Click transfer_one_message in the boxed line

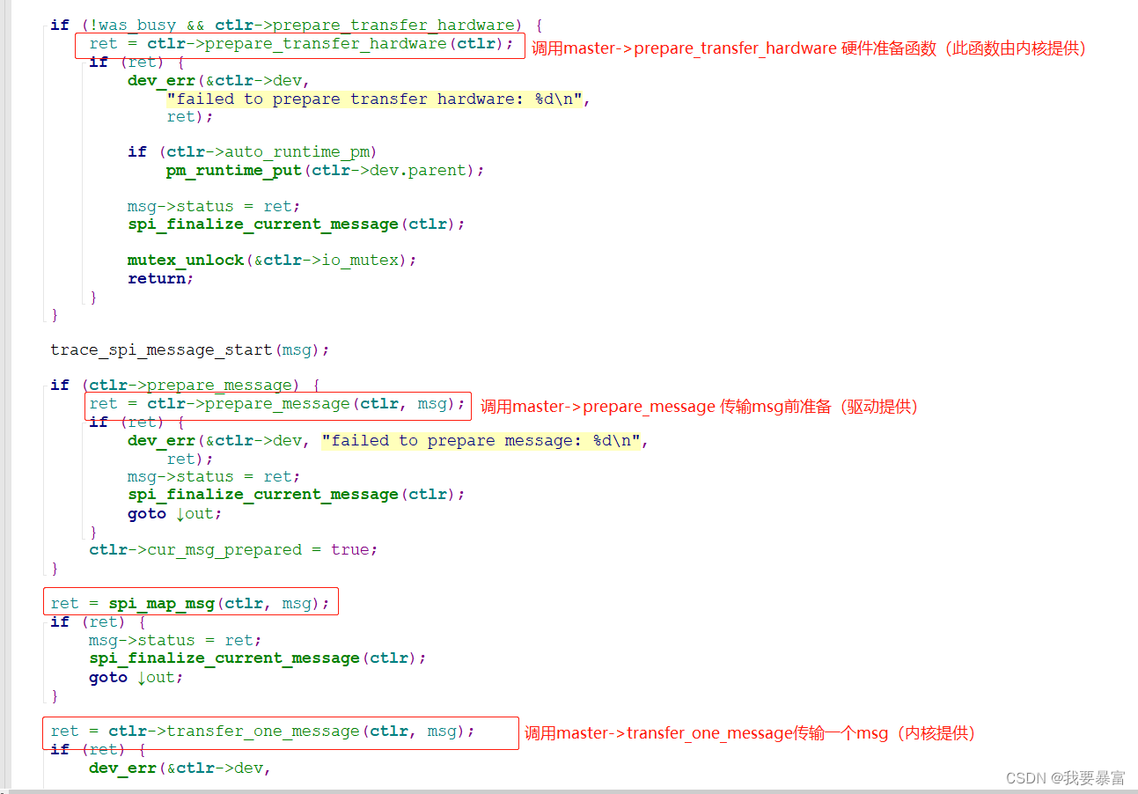[263, 731]
